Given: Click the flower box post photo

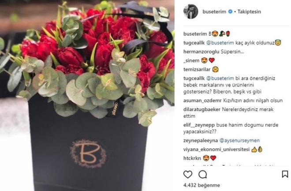Looking at the screenshot, I should pyautogui.click(x=87, y=95).
